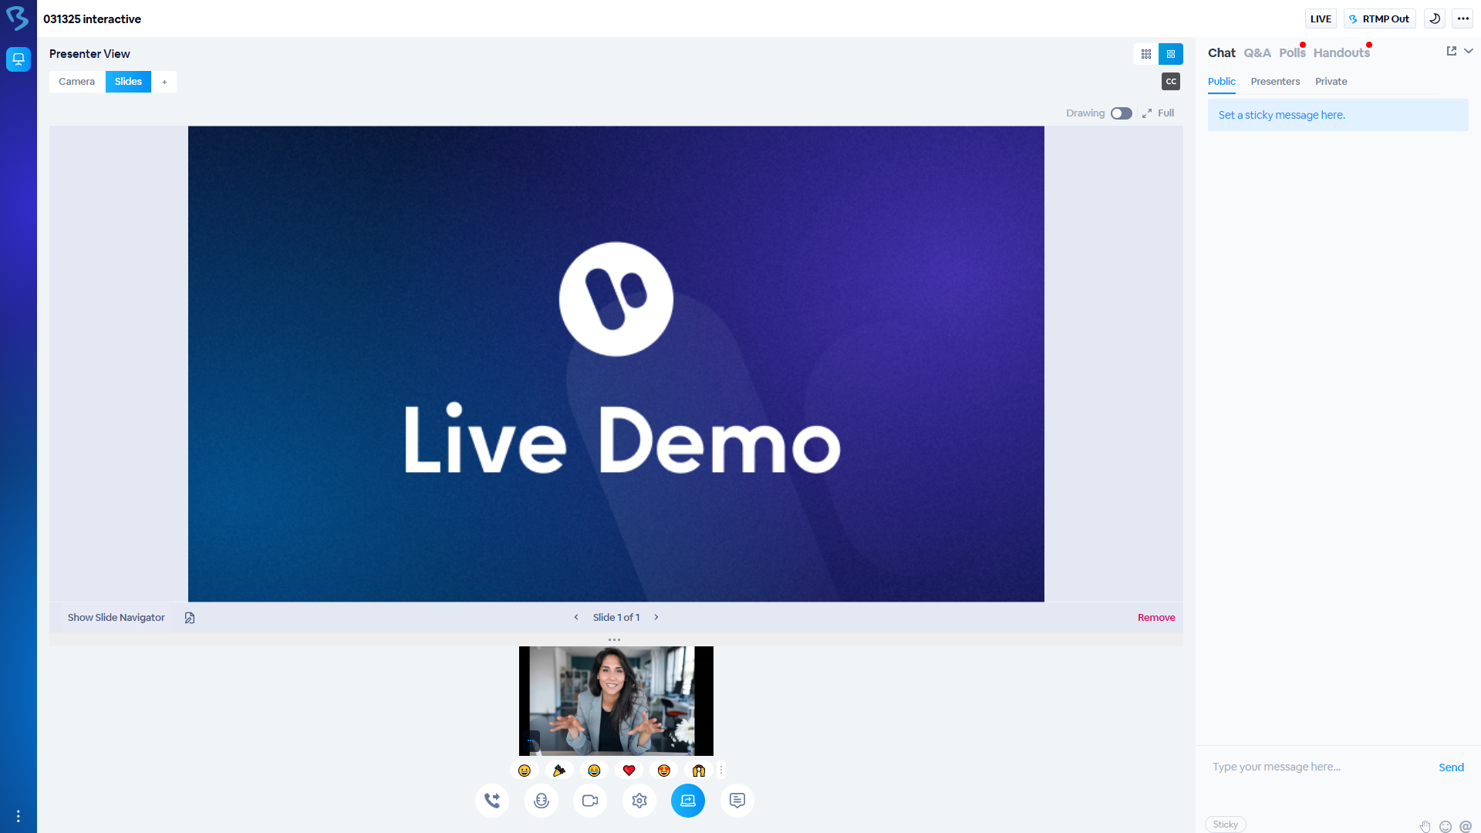The width and height of the screenshot is (1481, 833).
Task: Send the red heart reaction
Action: [629, 771]
